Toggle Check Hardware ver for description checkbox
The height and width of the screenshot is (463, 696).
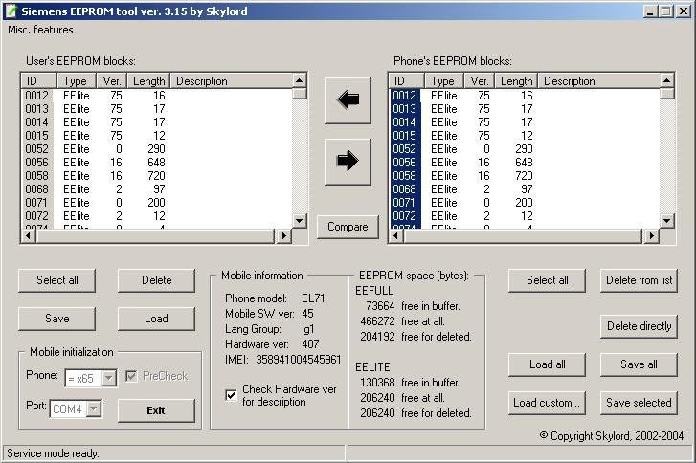231,395
